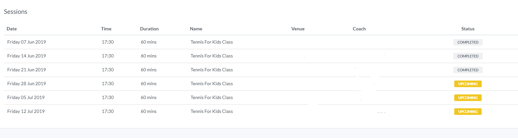
Task: Click COMPLETED badge for 21 Jun session
Action: [468, 70]
